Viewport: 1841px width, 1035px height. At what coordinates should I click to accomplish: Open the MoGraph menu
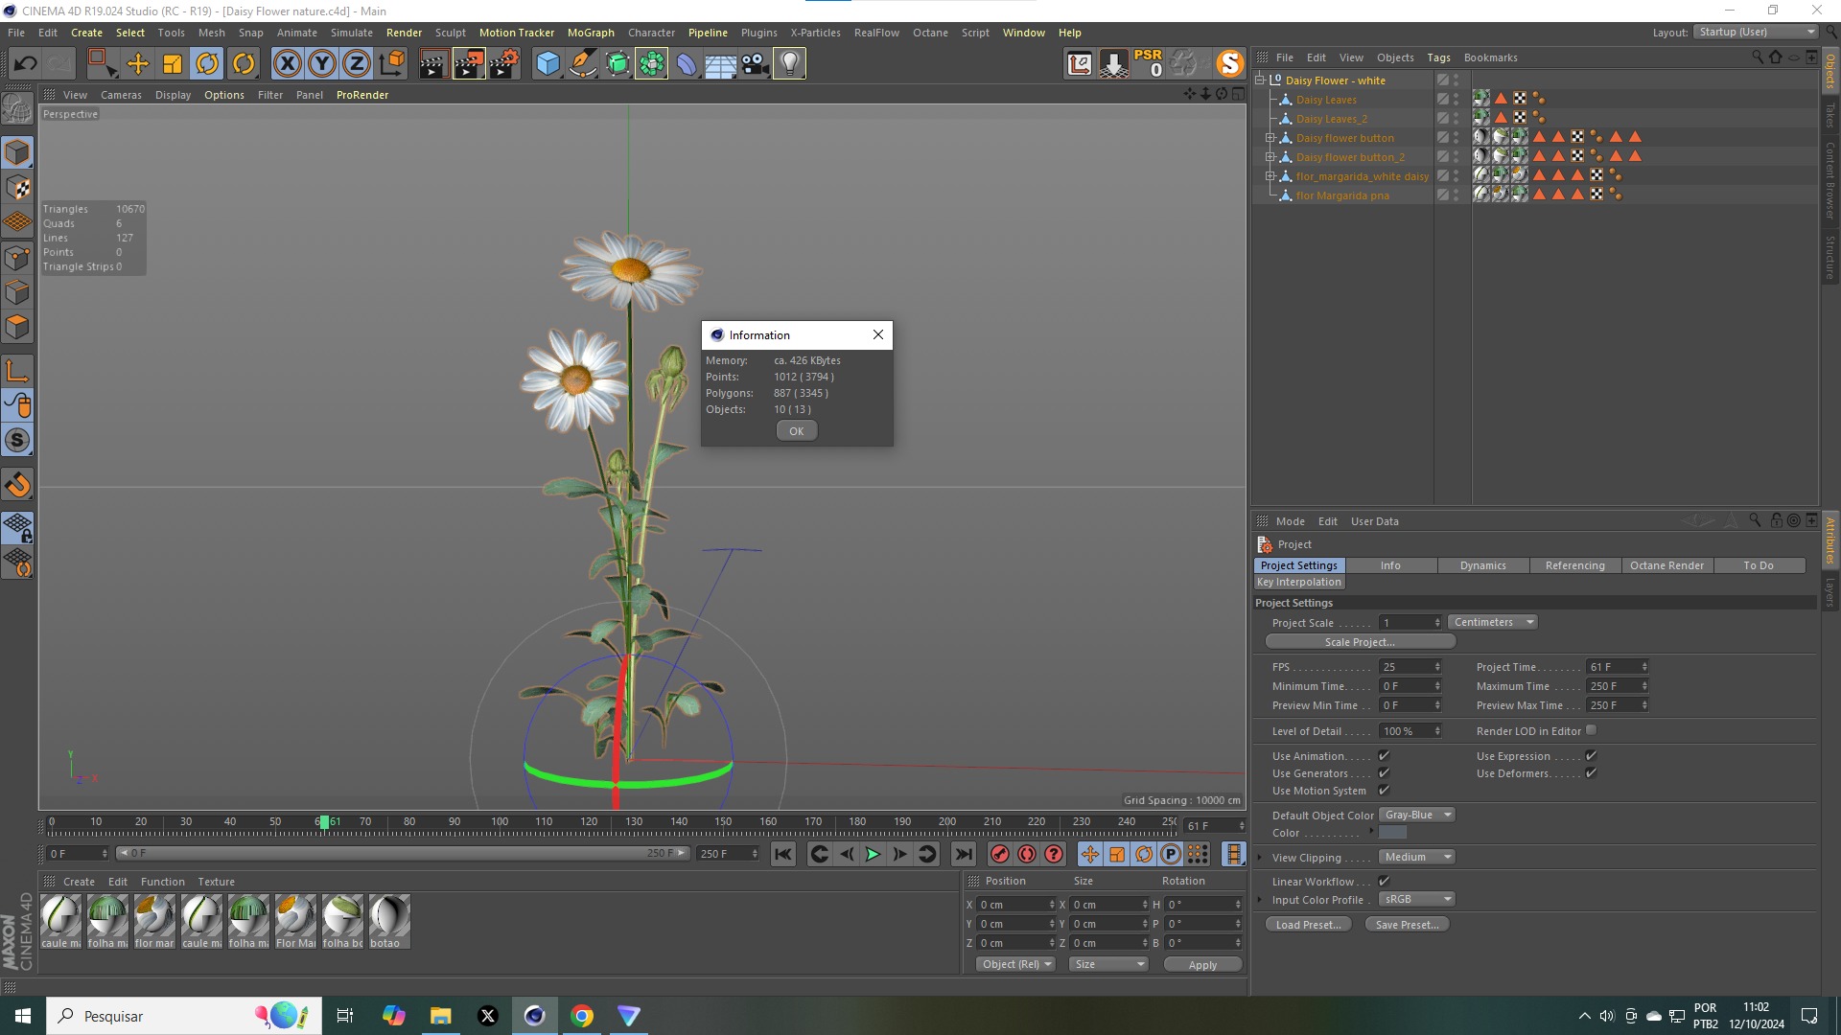(x=590, y=33)
